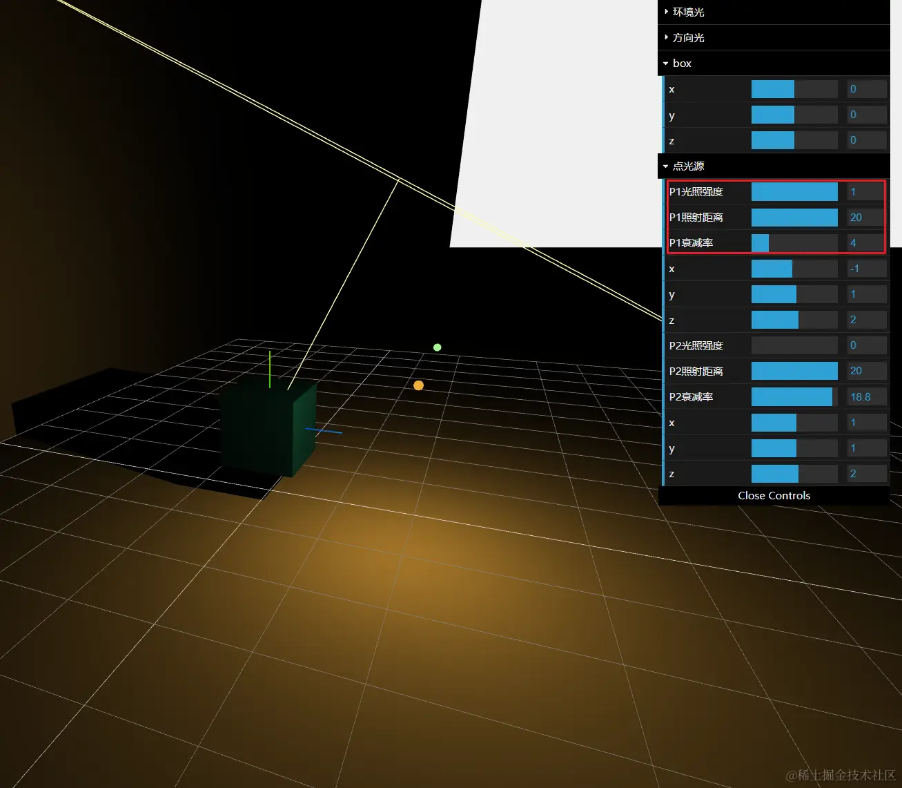Click the P2照射距离 label text
The width and height of the screenshot is (902, 788).
pyautogui.click(x=696, y=371)
